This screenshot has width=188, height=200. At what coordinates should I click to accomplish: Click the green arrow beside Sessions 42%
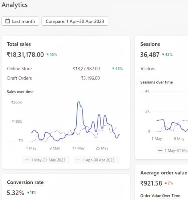pos(163,55)
